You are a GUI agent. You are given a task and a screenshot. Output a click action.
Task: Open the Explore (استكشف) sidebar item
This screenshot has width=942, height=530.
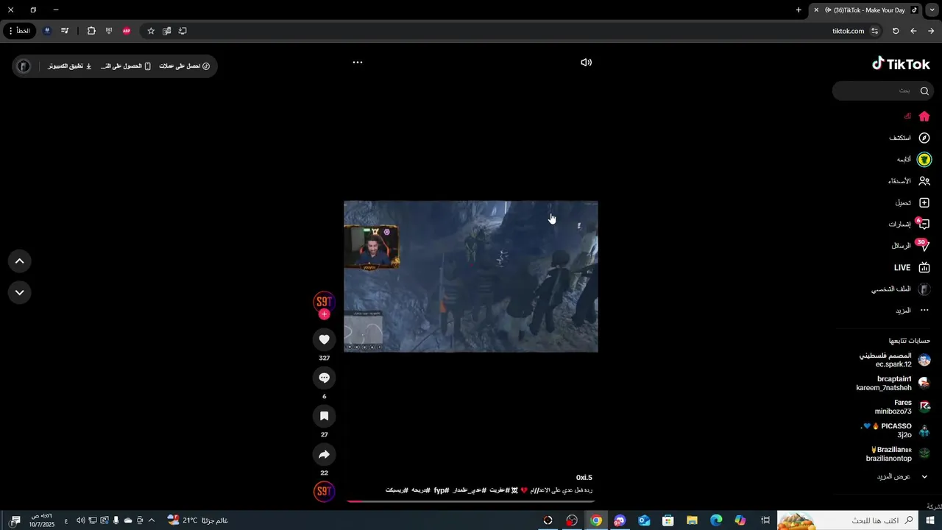pos(910,138)
